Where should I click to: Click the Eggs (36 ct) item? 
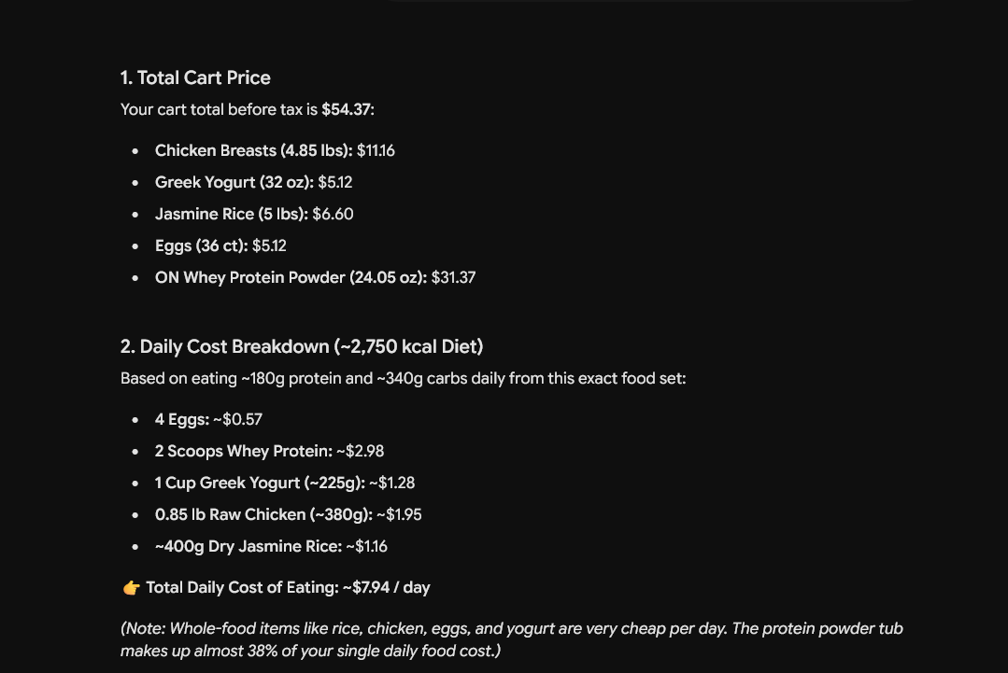pyautogui.click(x=220, y=245)
